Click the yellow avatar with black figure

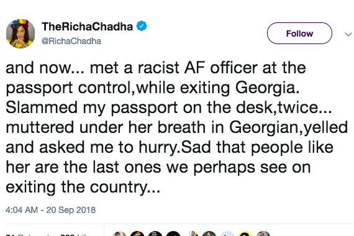(246, 234)
